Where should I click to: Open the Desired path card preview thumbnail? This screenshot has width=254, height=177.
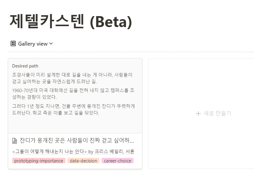click(75, 96)
